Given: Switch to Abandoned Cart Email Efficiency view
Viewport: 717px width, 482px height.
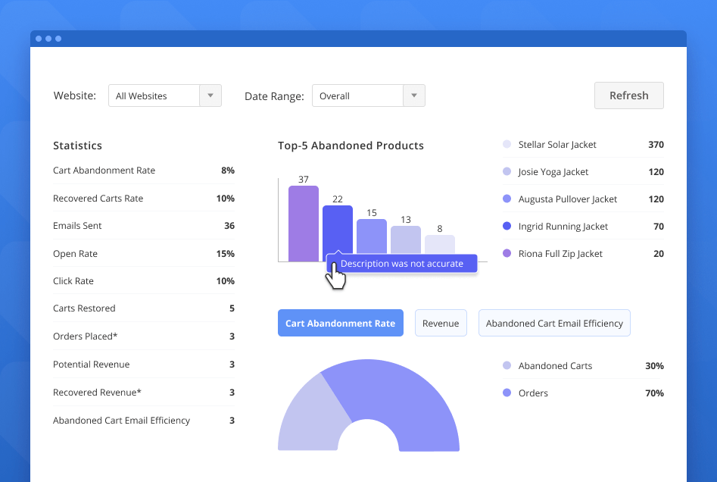Looking at the screenshot, I should [x=554, y=322].
